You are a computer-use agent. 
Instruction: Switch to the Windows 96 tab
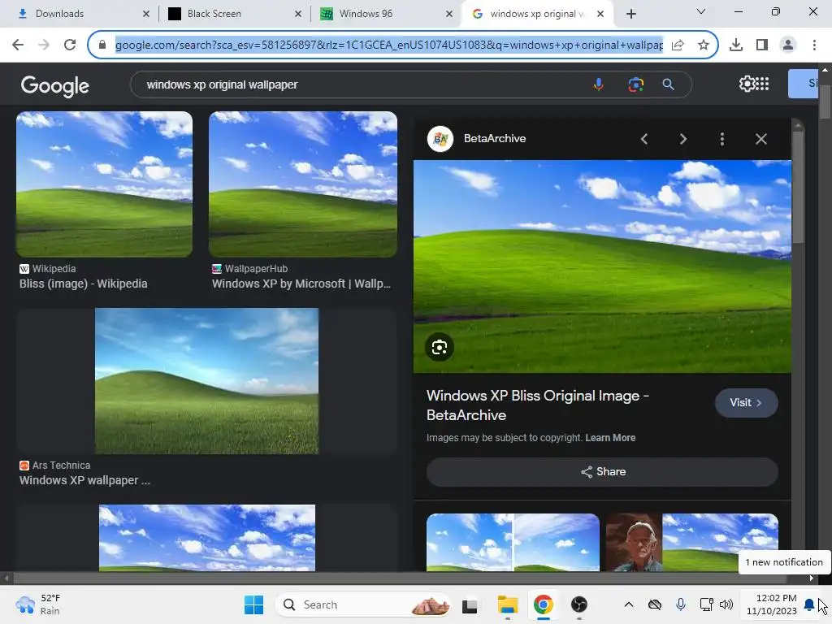tap(386, 14)
